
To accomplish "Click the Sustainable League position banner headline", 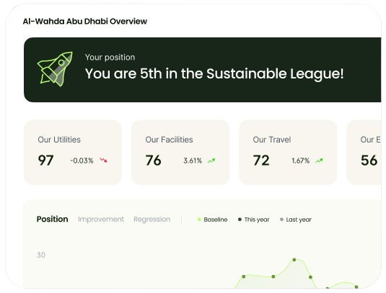I will (214, 73).
